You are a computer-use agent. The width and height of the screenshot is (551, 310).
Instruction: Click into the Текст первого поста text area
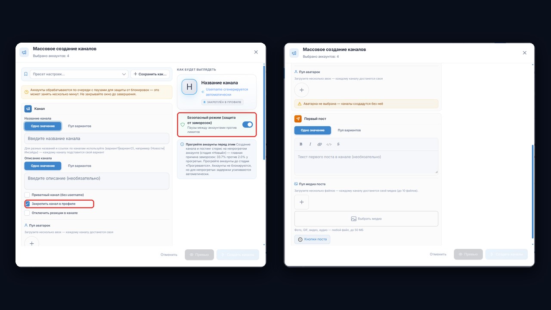(366, 162)
